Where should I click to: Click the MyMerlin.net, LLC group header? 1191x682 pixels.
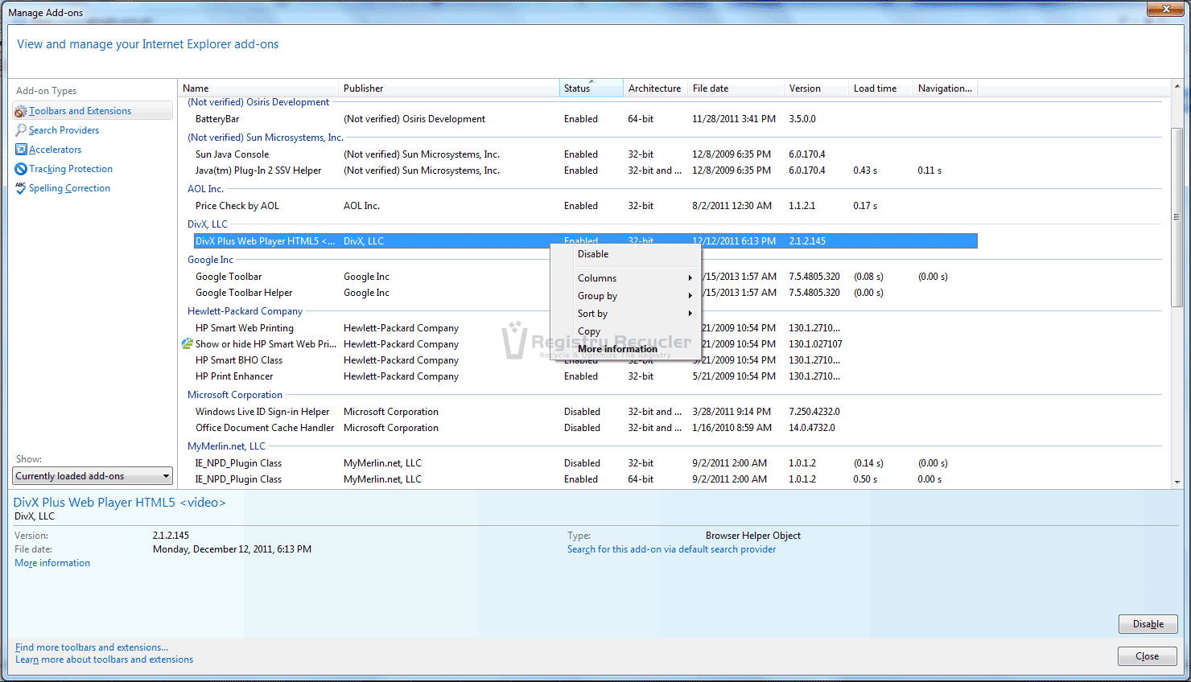(x=226, y=446)
